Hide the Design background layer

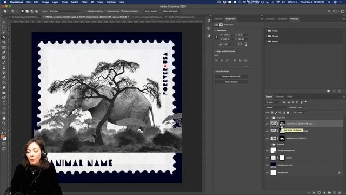267,151
